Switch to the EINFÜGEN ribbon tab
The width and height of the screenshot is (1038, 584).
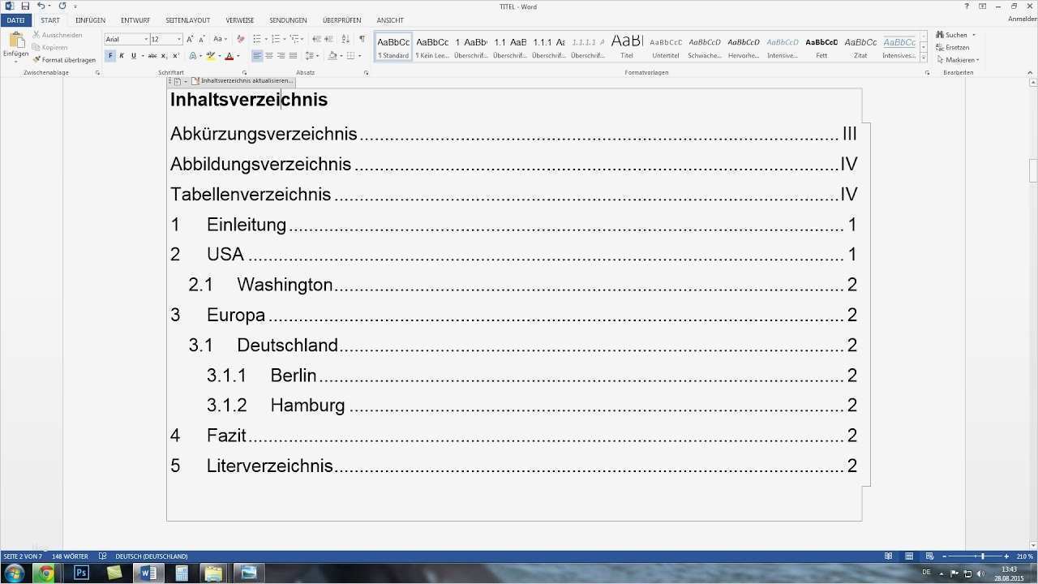tap(89, 19)
